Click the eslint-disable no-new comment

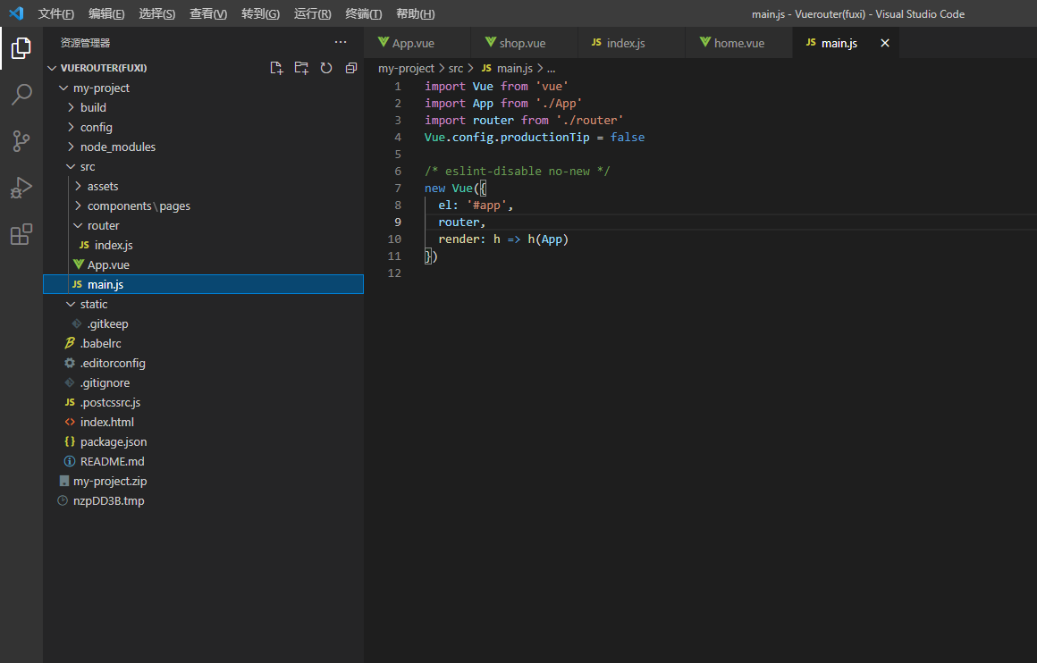point(518,172)
